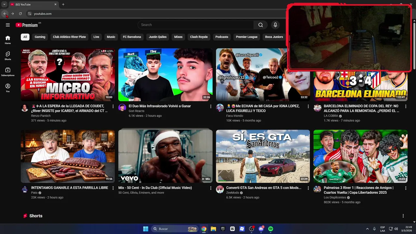This screenshot has height=234, width=416.
Task: Open the browser tab search dropdown
Action: 4,5
